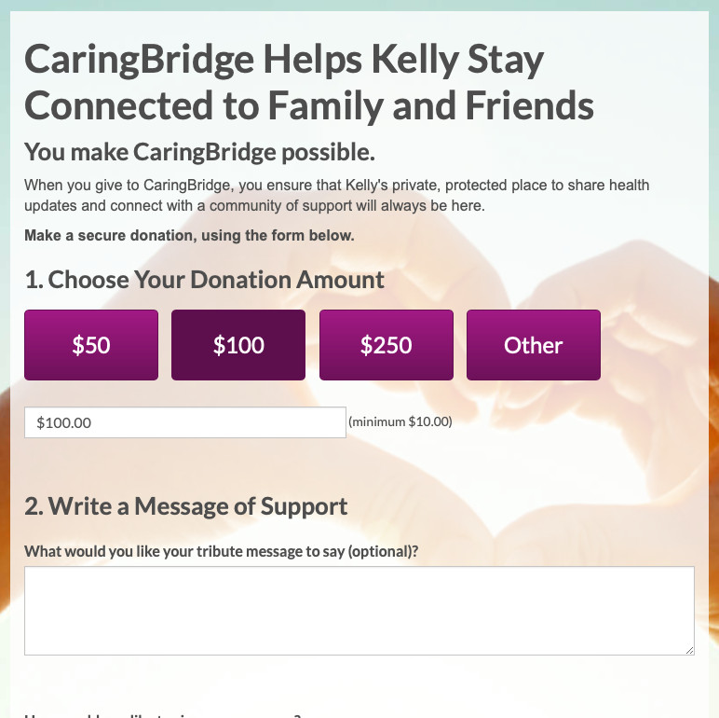
Task: Focus the $100.00 donation amount field
Action: (184, 422)
